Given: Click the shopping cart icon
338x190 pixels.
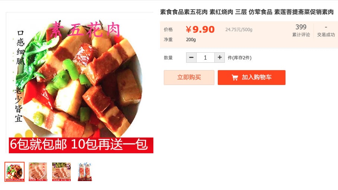Looking at the screenshot, I should [x=235, y=78].
